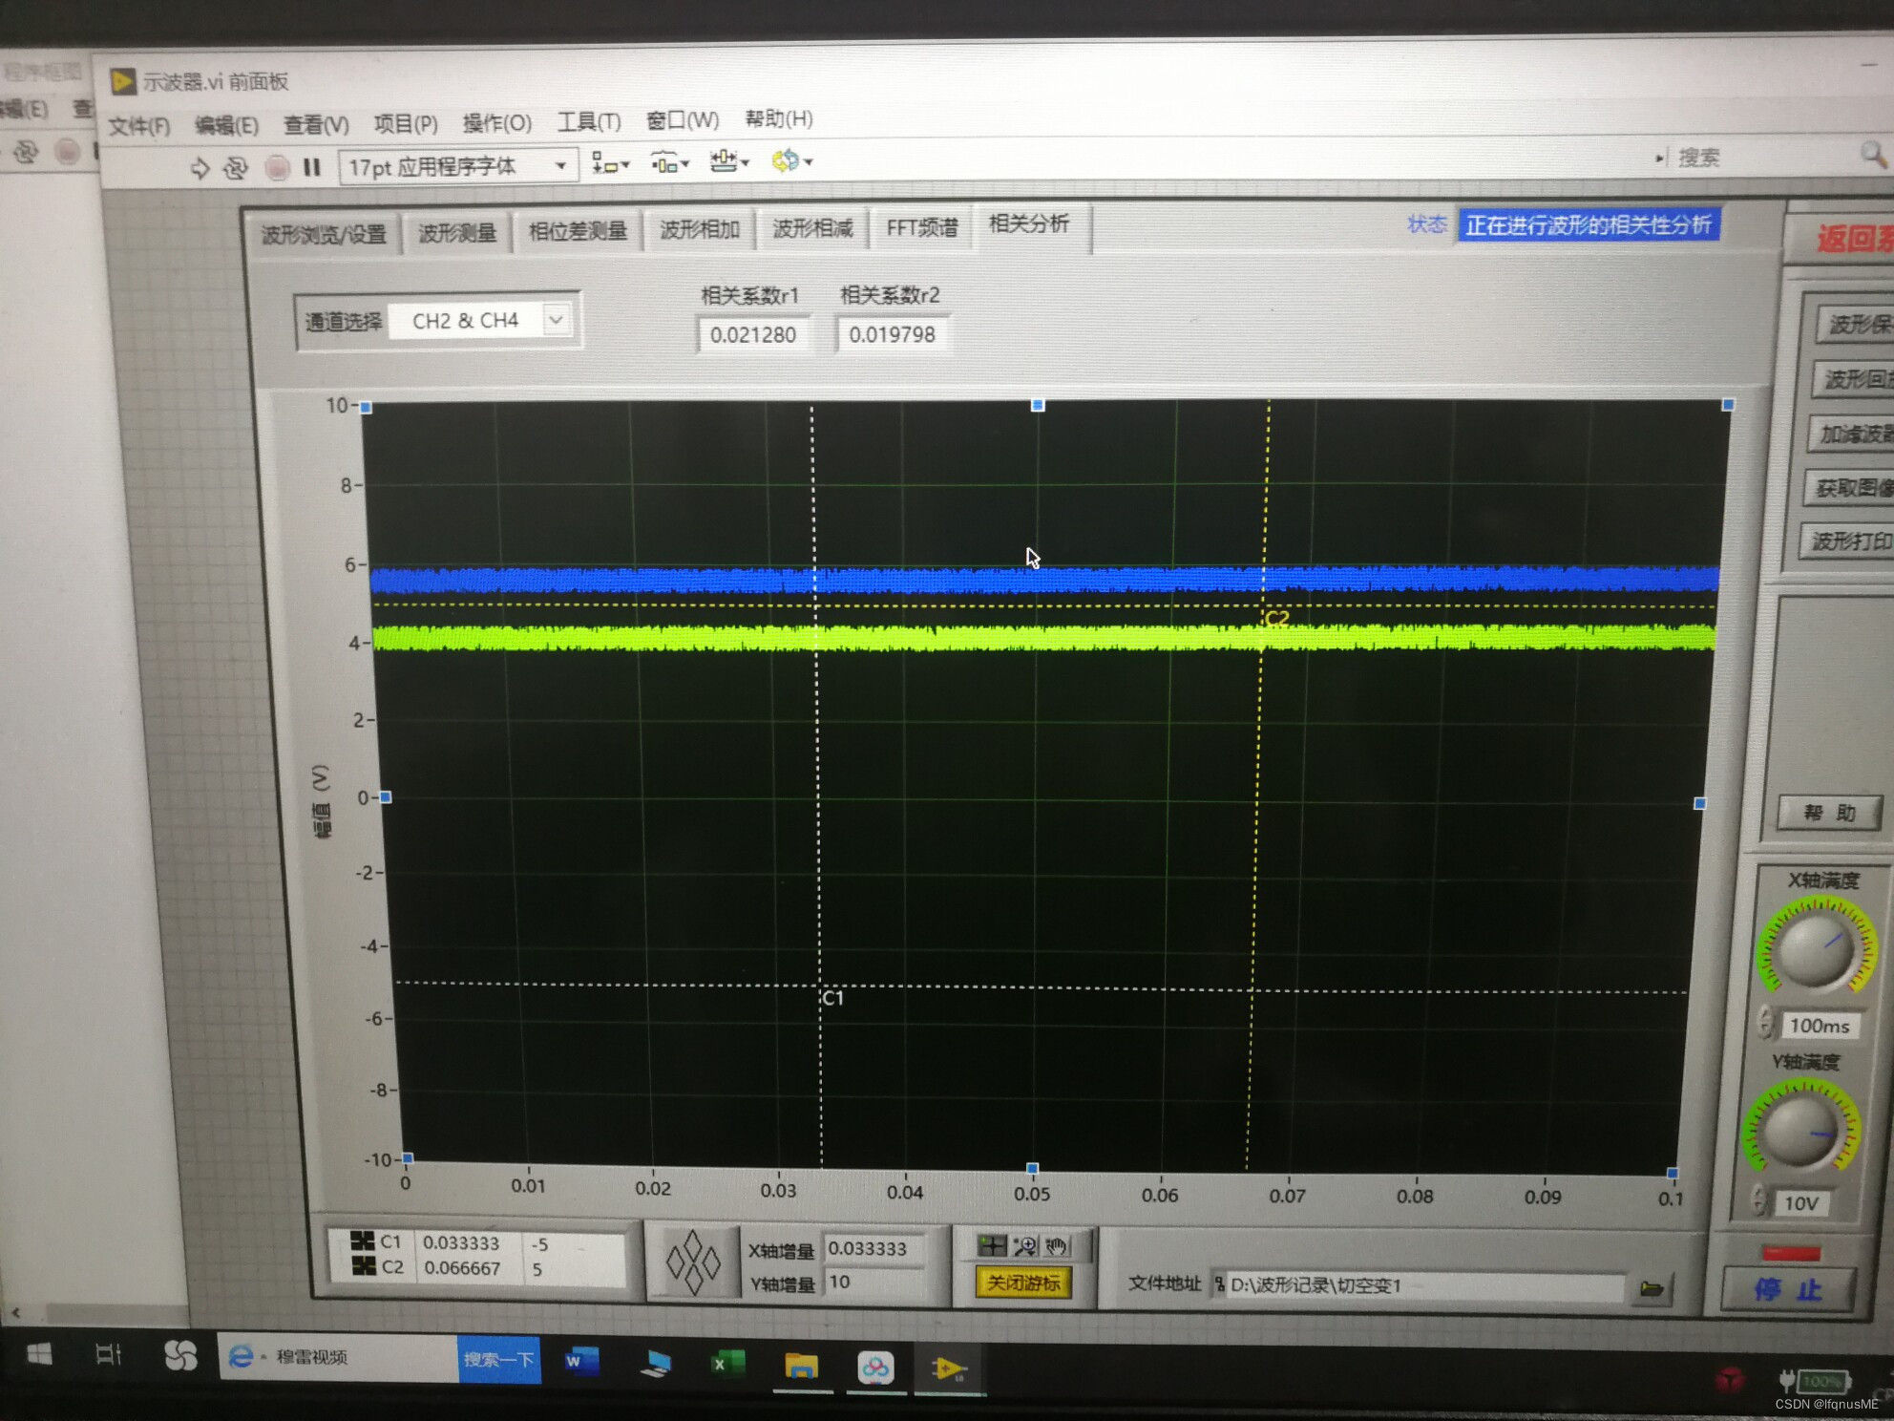Click the Run arrow toolbar icon
This screenshot has width=1894, height=1421.
pos(200,168)
